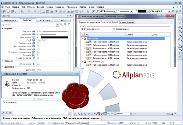Open the Connect tab

coord(63,20)
